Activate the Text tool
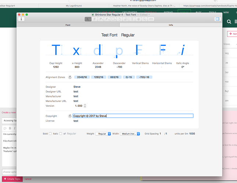 pyautogui.click(x=132, y=19)
